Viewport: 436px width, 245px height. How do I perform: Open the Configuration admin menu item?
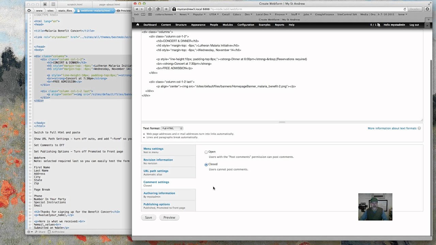(246, 25)
